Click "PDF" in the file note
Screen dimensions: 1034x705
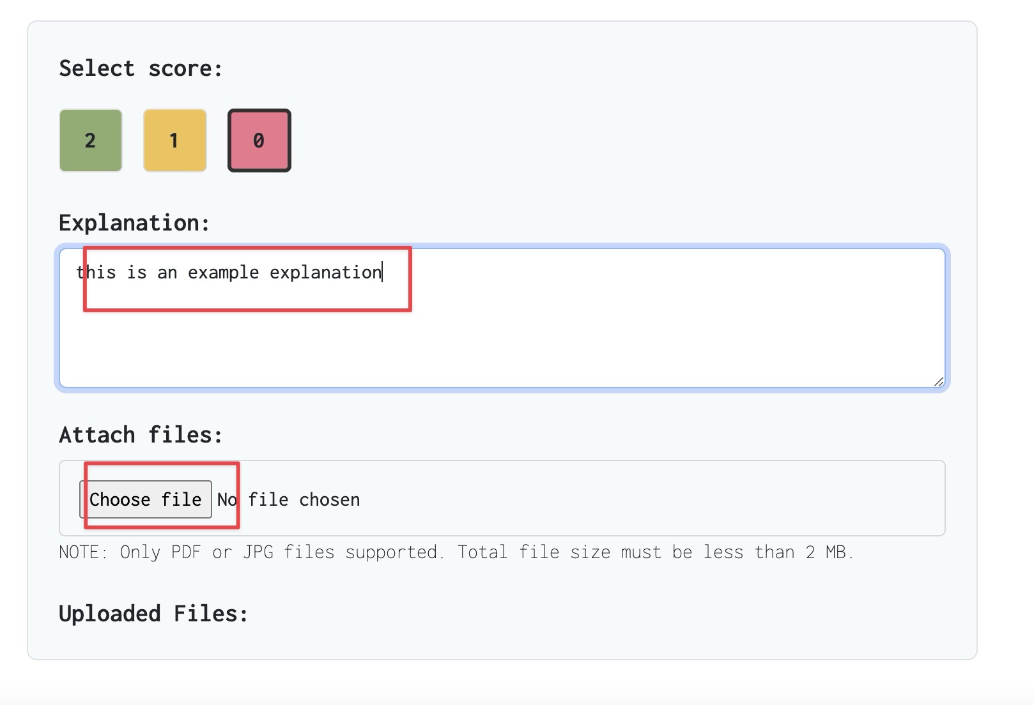tap(186, 552)
